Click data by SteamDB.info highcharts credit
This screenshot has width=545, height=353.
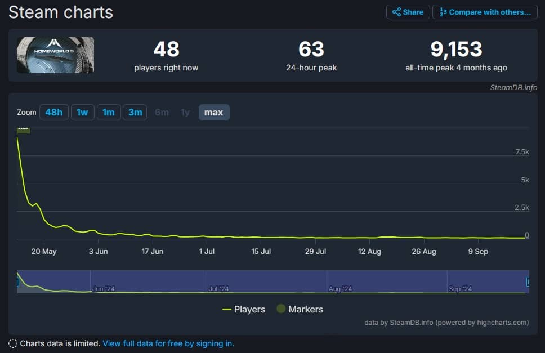pyautogui.click(x=446, y=323)
